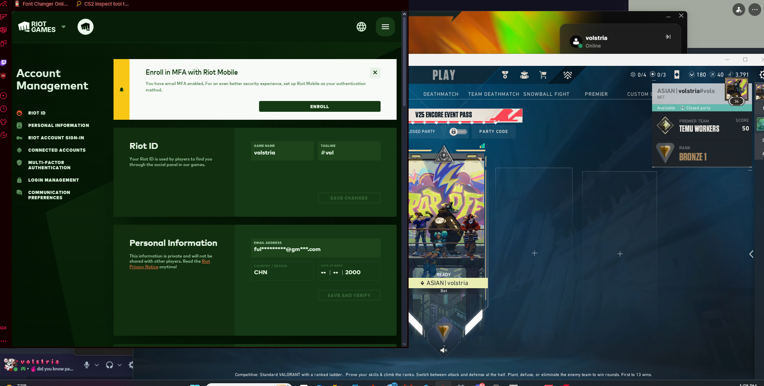Open Communication Preferences sidebar section
The height and width of the screenshot is (386, 764).
[44, 195]
